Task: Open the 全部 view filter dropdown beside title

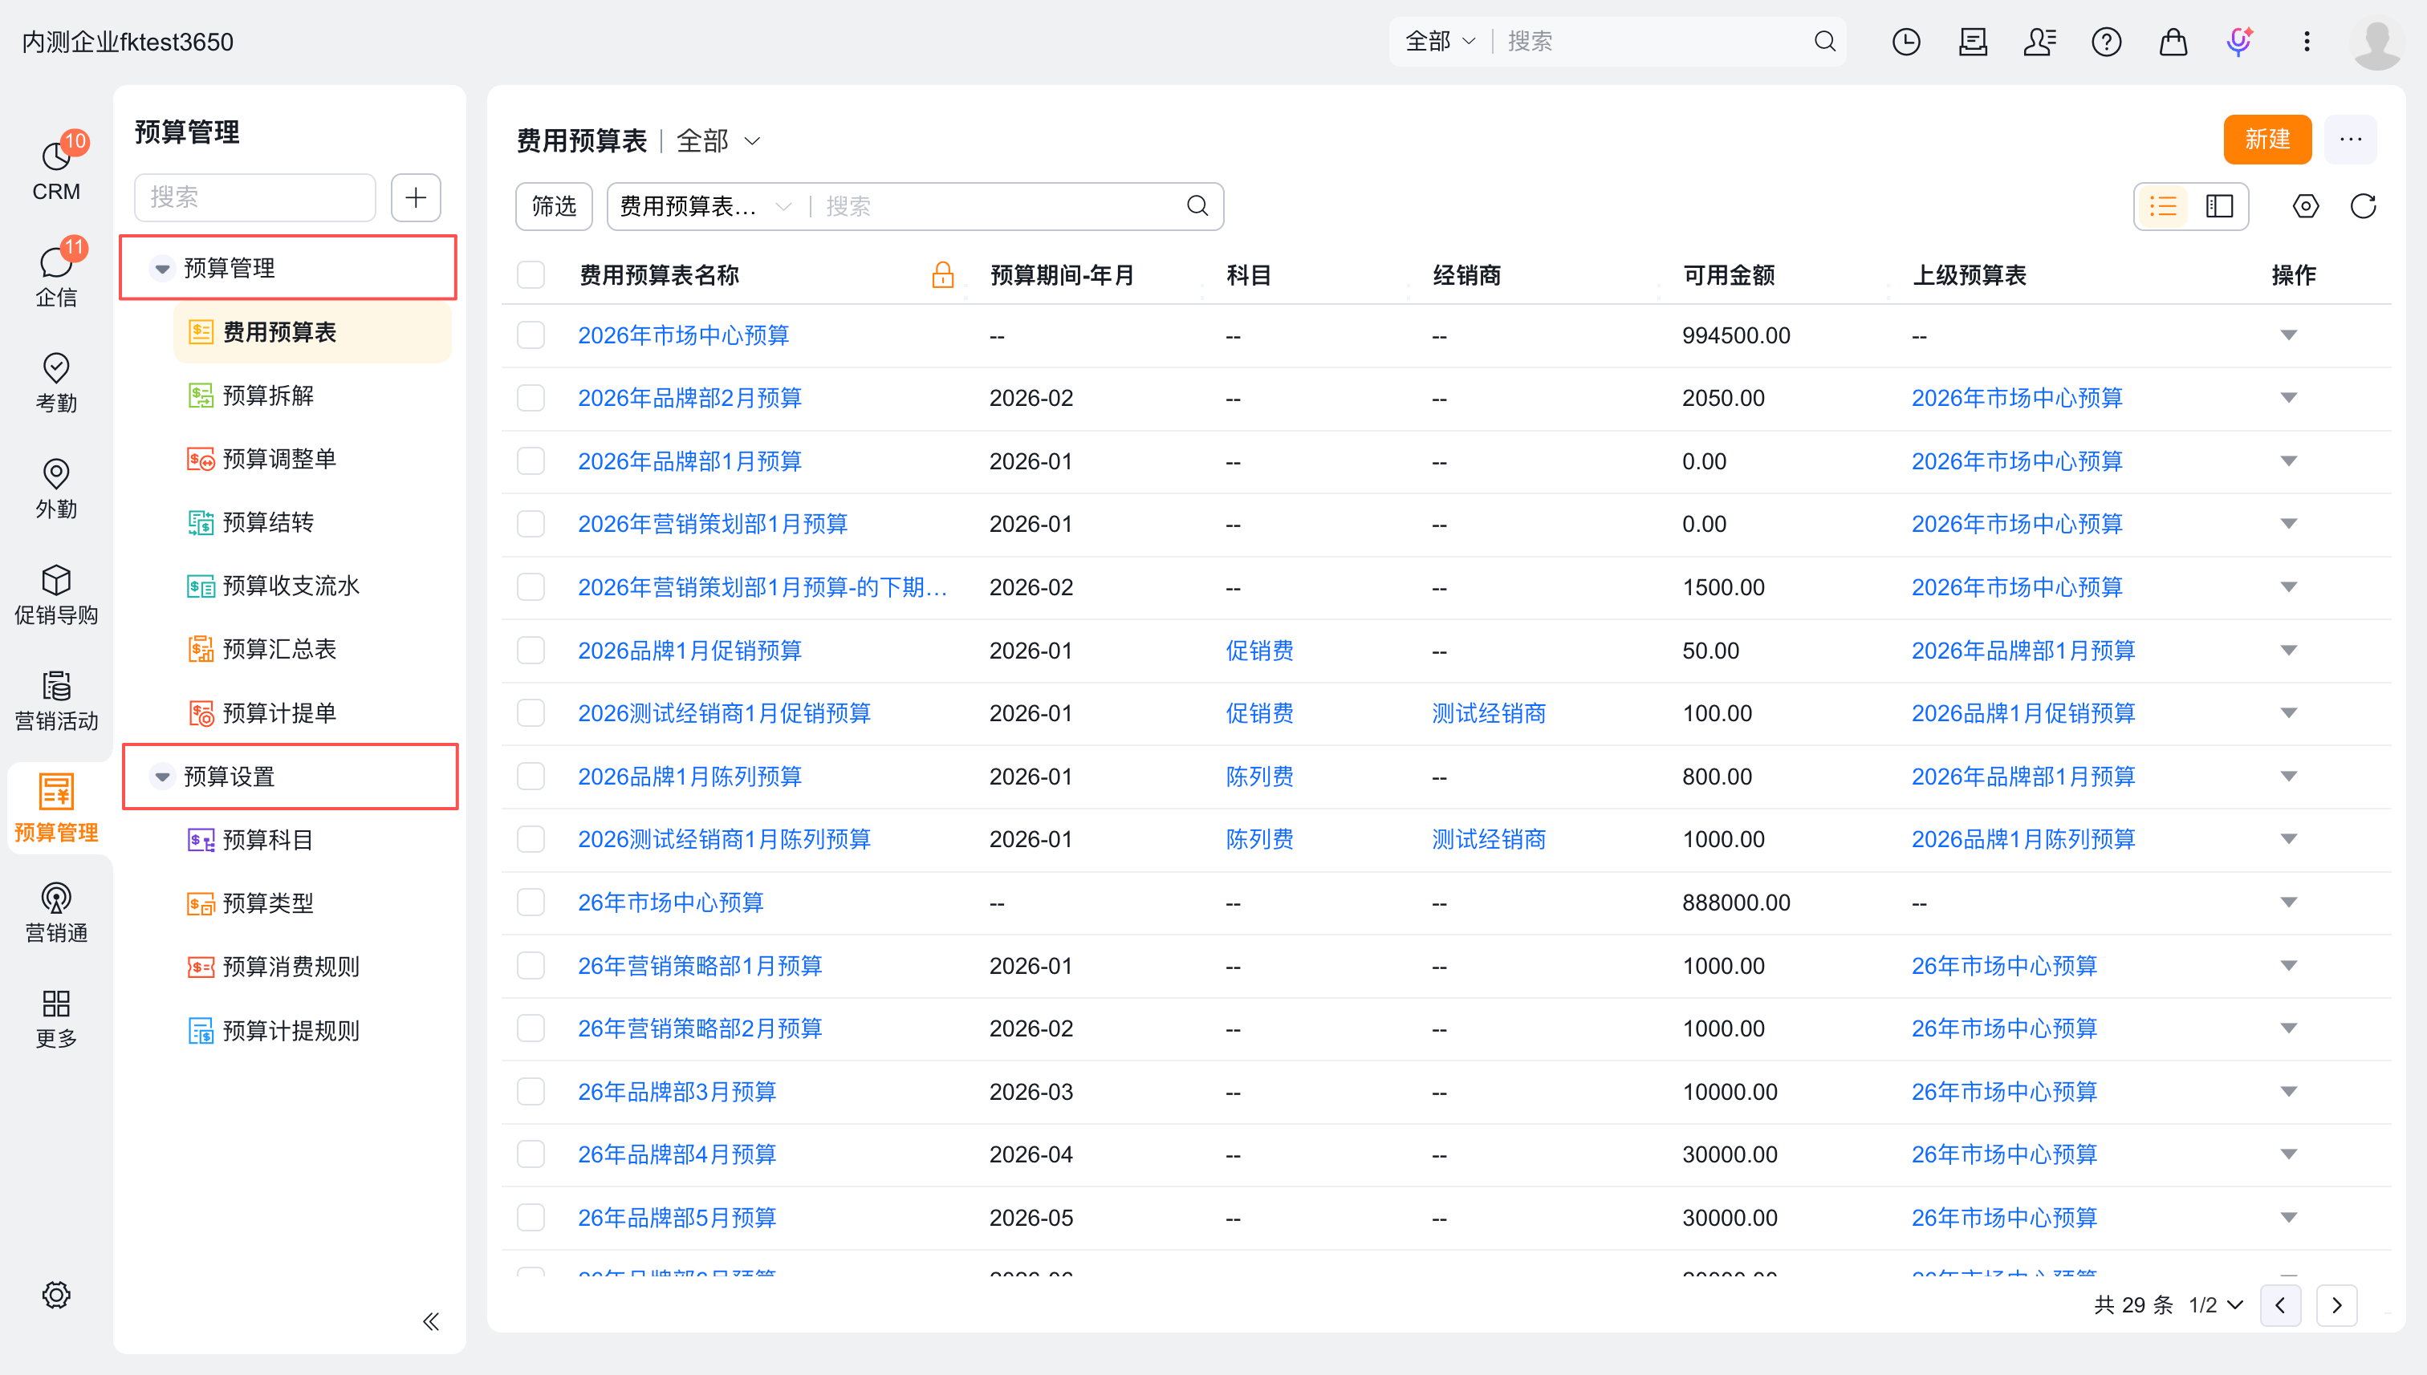Action: [719, 140]
